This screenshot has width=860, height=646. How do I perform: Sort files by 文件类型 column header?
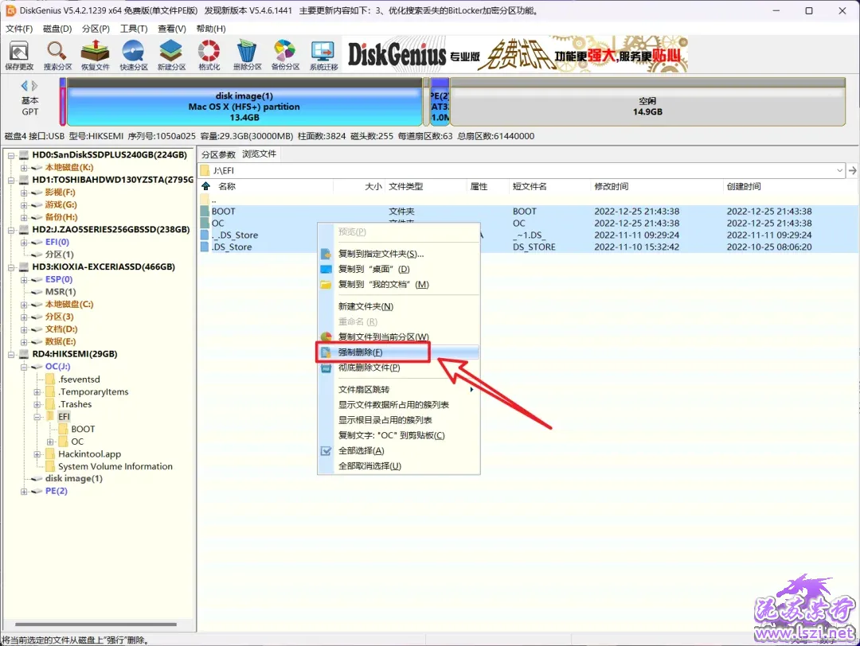(x=426, y=186)
